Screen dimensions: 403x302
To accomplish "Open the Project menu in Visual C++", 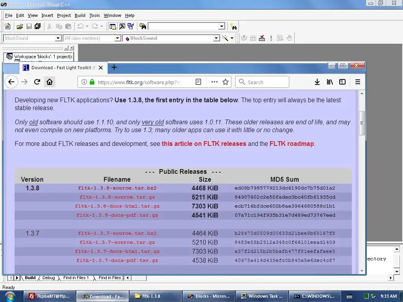I will tap(64, 15).
